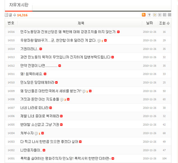The image size is (178, 163).
Task: Open the post 처부수자
Action: [x=27, y=133]
